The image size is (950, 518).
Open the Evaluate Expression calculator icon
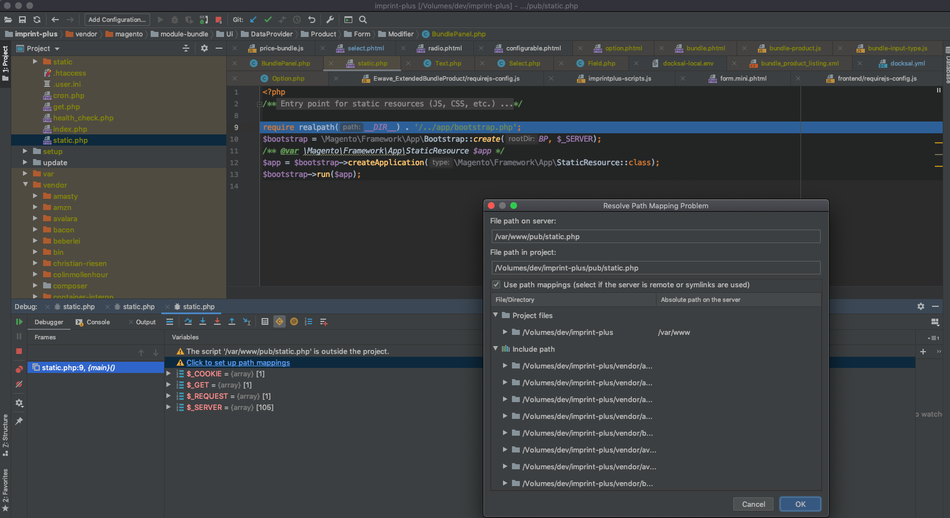[x=265, y=322]
